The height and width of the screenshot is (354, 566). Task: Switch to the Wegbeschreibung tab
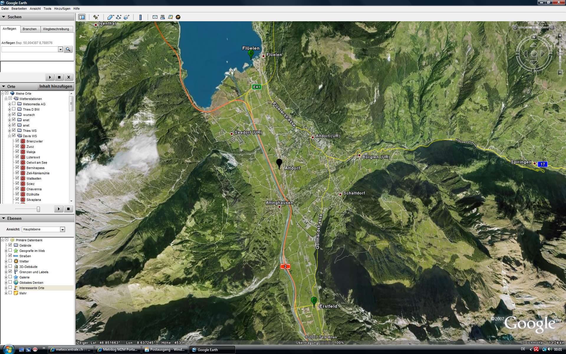[56, 29]
